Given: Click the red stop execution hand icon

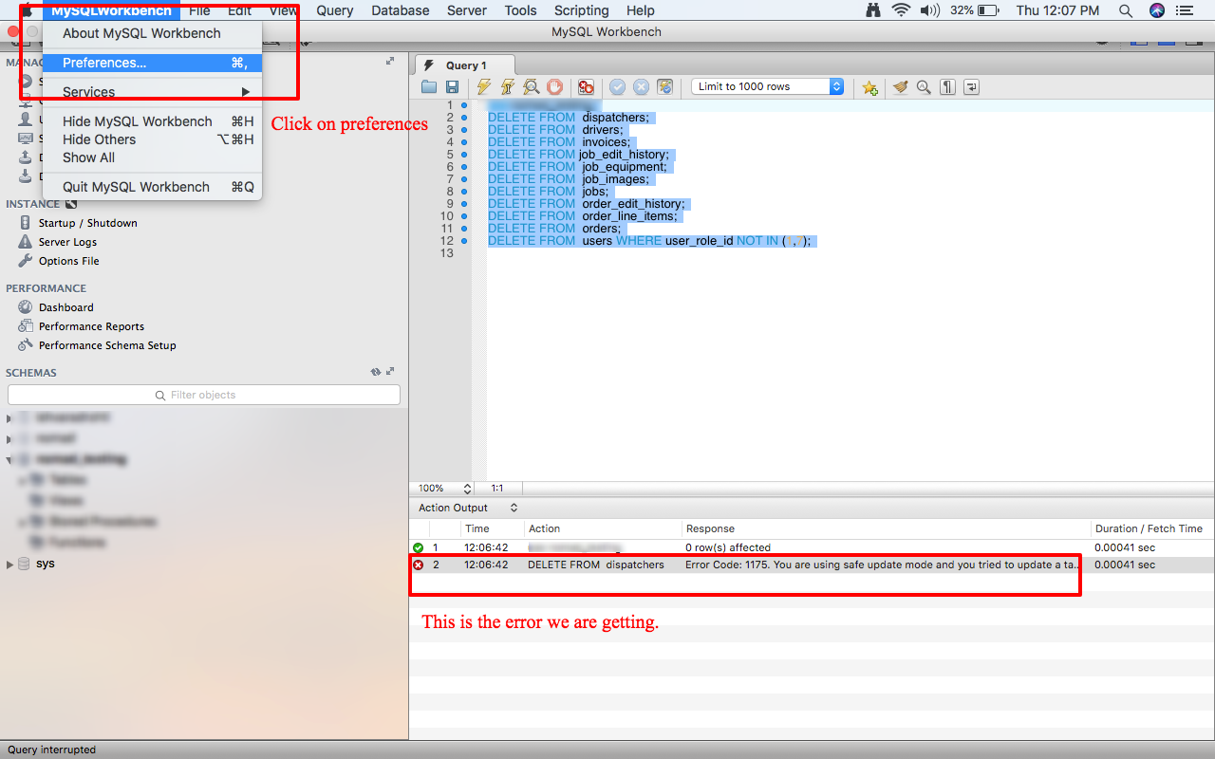Looking at the screenshot, I should [555, 87].
